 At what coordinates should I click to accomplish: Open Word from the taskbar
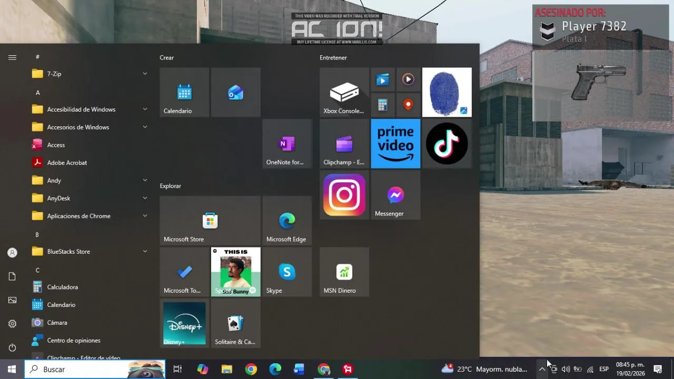(299, 370)
